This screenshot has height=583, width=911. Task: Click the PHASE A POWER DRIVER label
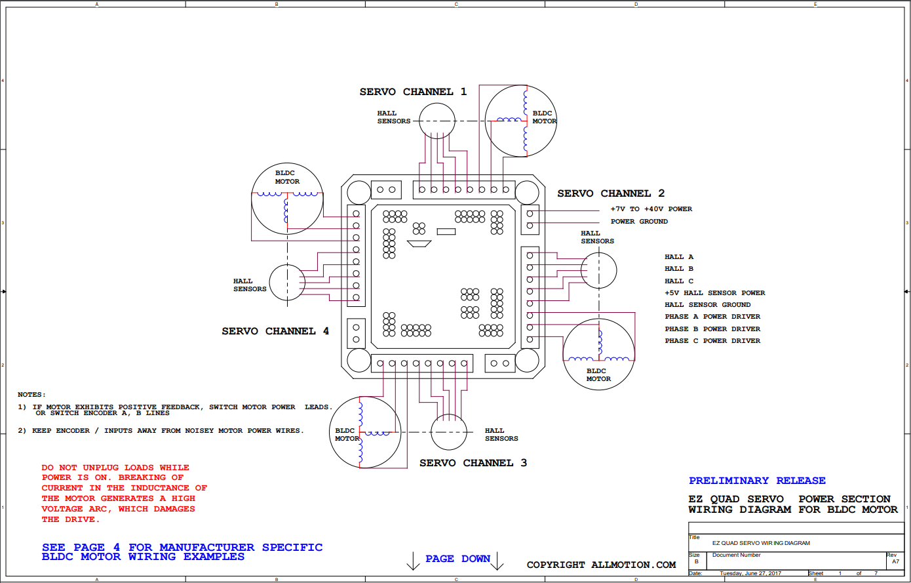[x=713, y=317]
